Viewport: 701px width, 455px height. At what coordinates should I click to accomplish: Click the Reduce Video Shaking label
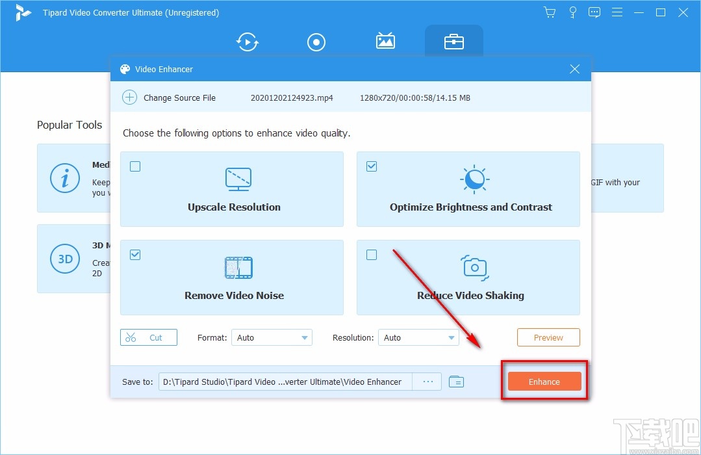(470, 295)
